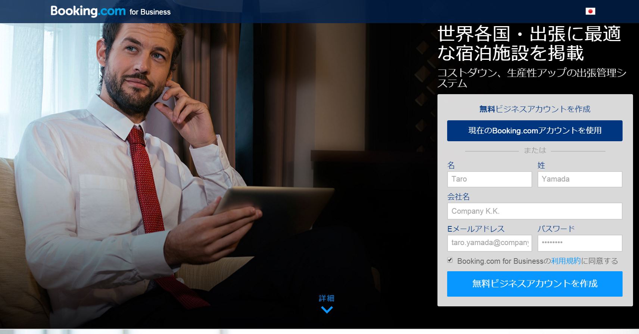Click the Eメールアドレス email input
639x334 pixels.
(x=489, y=243)
